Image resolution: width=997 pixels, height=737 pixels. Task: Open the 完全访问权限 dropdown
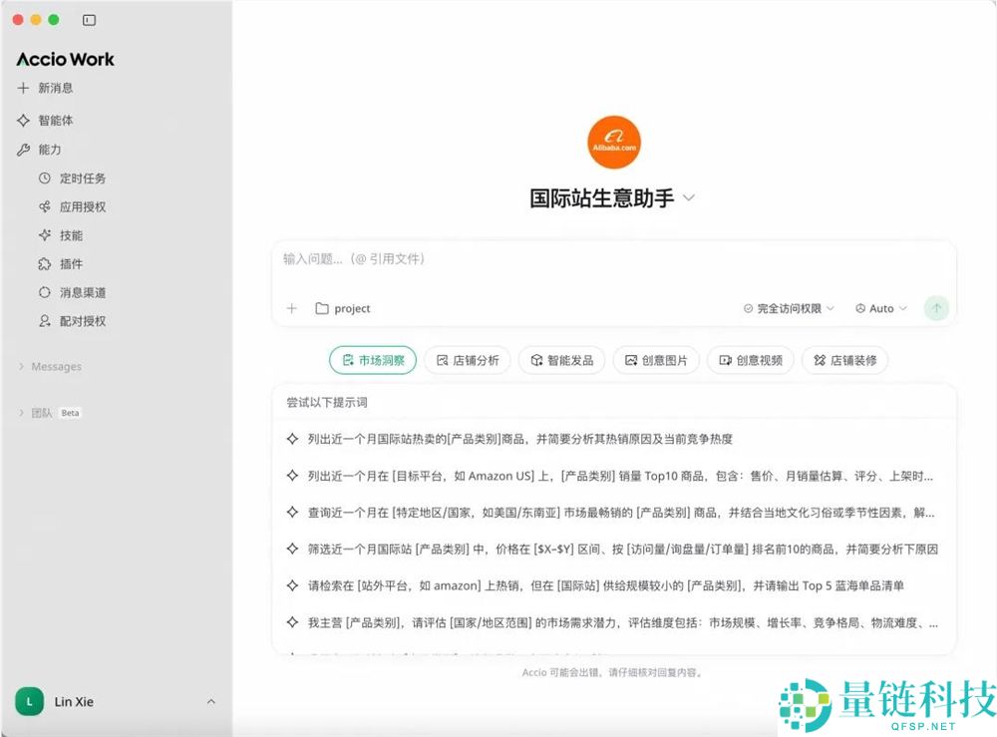[788, 309]
